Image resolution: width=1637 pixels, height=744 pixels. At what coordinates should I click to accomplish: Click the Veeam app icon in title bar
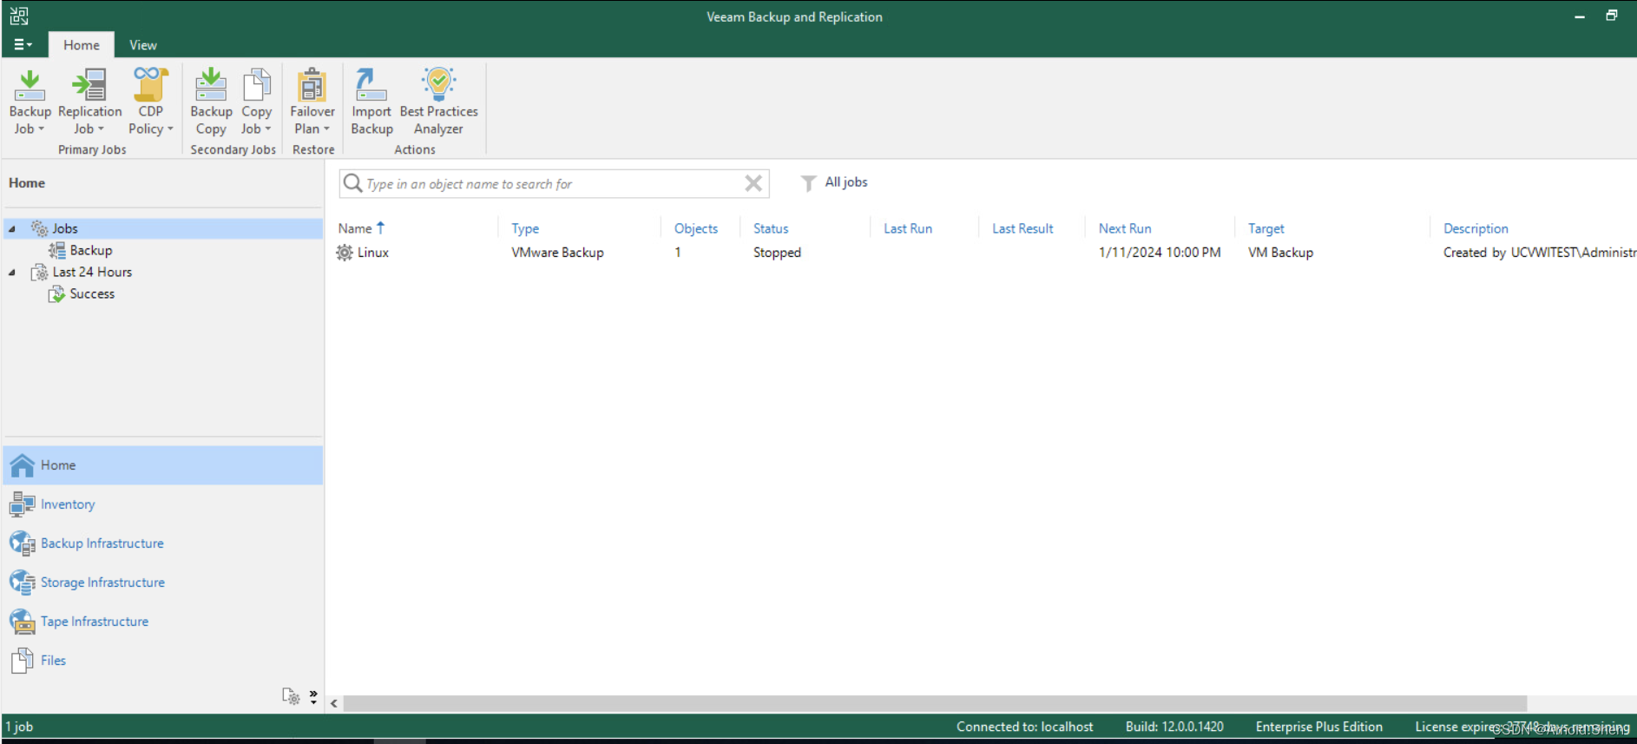point(19,16)
